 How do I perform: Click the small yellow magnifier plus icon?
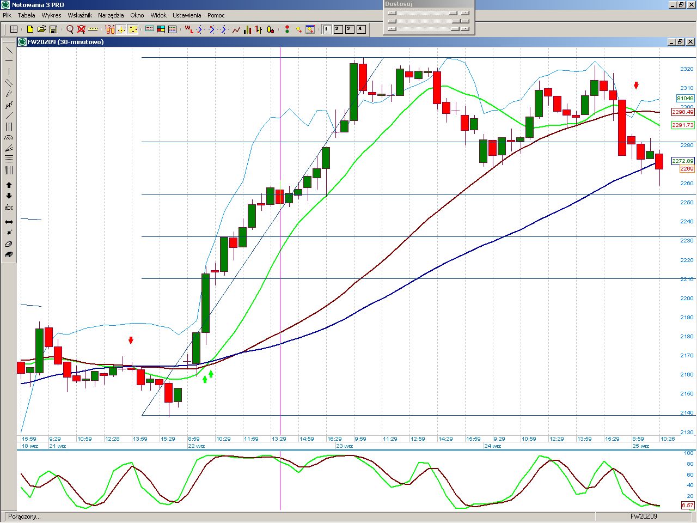tap(298, 29)
